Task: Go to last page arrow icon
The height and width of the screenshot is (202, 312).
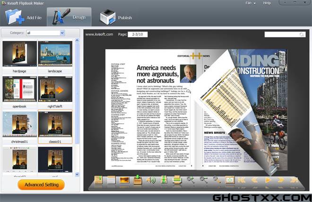Action: tap(294, 180)
